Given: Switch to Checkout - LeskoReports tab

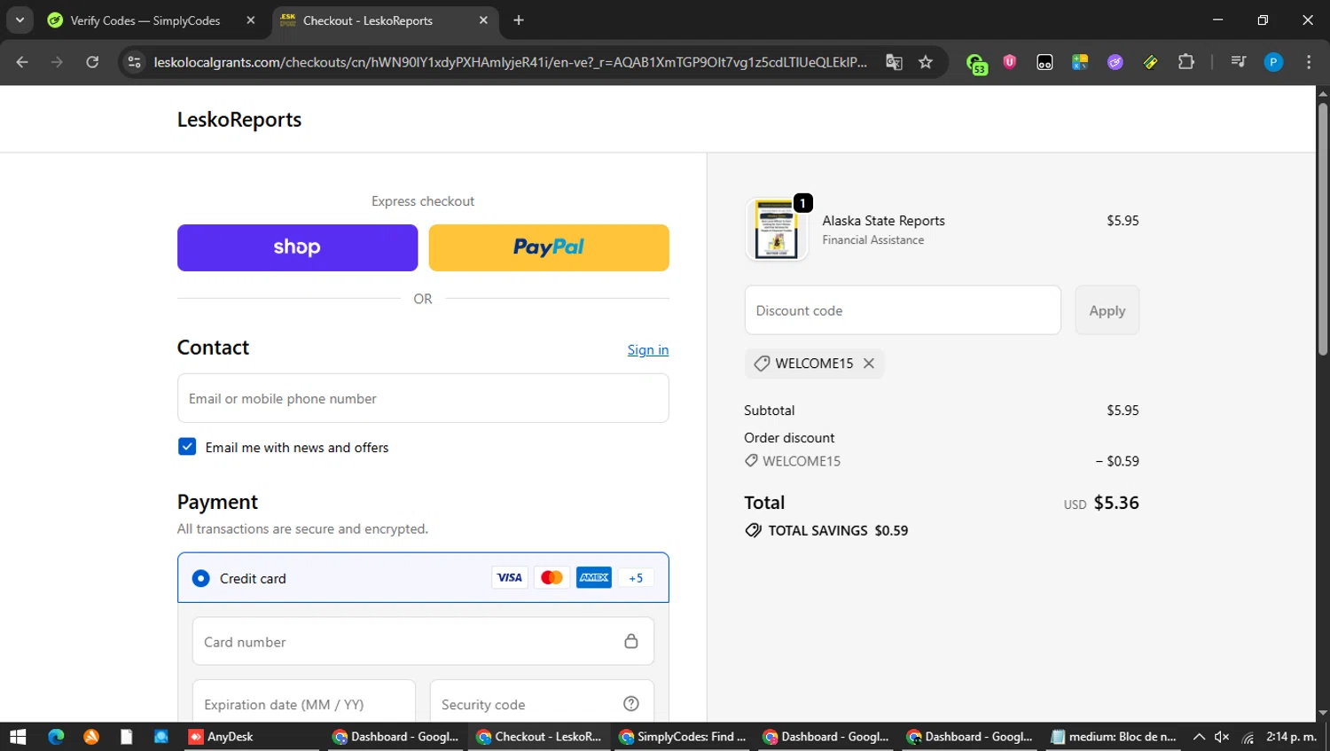Looking at the screenshot, I should point(367,20).
